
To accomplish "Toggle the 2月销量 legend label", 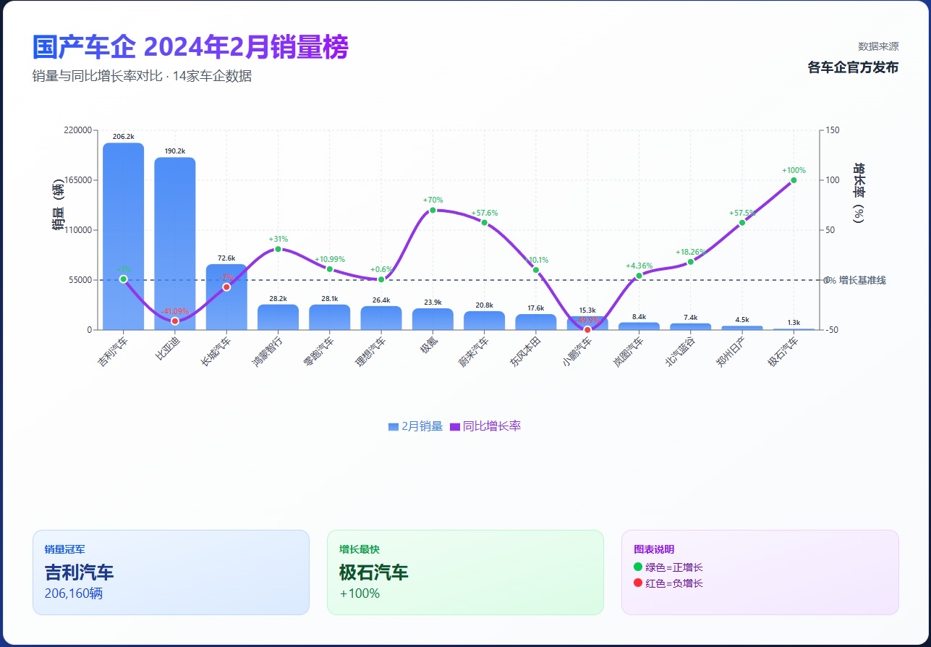I will click(422, 426).
